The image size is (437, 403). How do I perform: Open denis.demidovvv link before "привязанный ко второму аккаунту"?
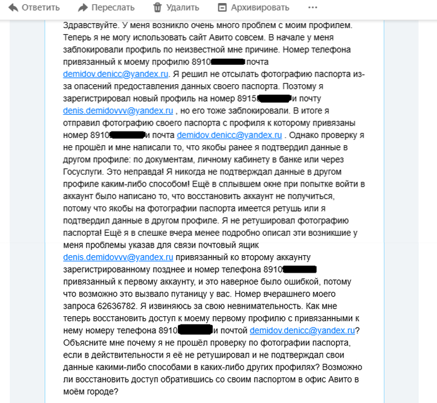[117, 257]
